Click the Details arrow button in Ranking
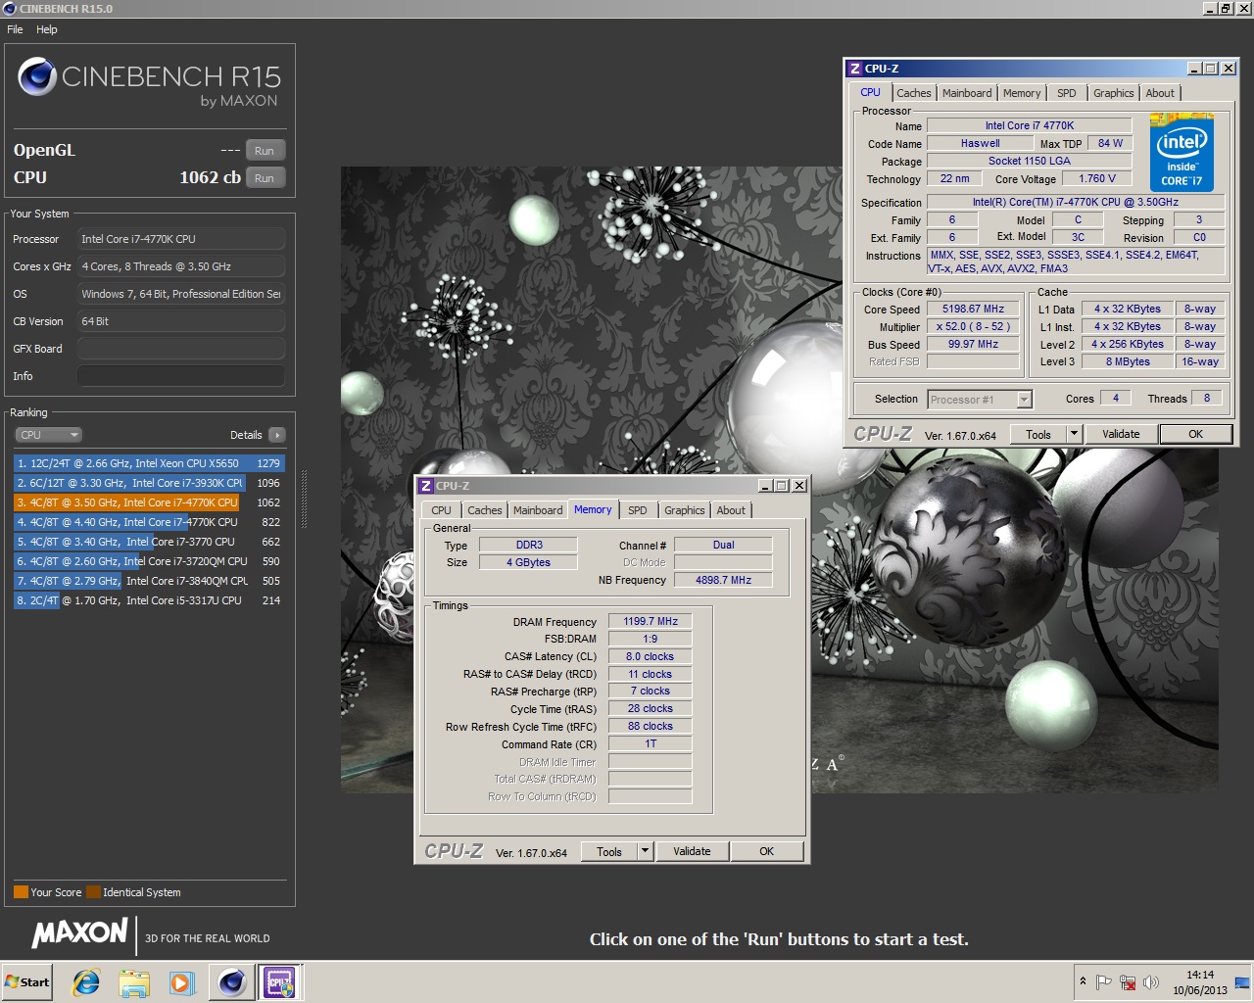 [x=277, y=435]
